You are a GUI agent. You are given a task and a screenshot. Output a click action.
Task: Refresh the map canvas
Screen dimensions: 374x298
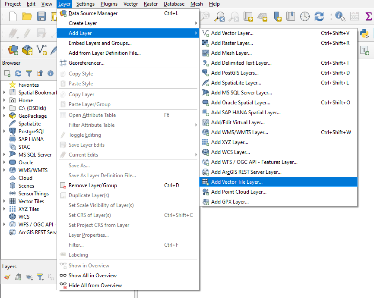(319, 16)
